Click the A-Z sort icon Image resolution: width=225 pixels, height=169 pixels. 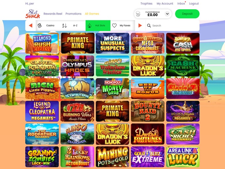[x=65, y=25]
